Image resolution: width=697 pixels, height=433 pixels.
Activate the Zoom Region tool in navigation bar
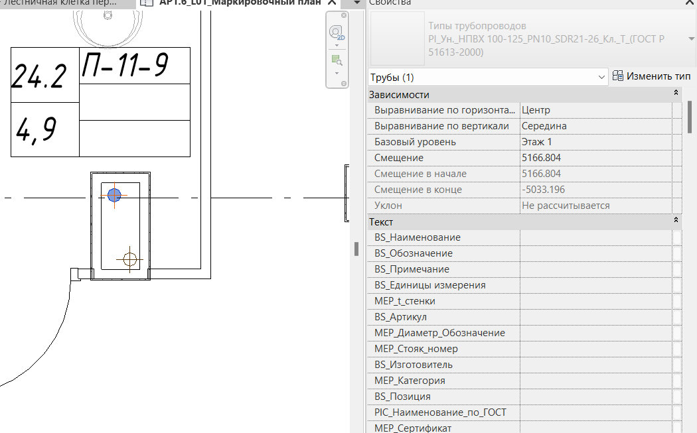[x=337, y=60]
